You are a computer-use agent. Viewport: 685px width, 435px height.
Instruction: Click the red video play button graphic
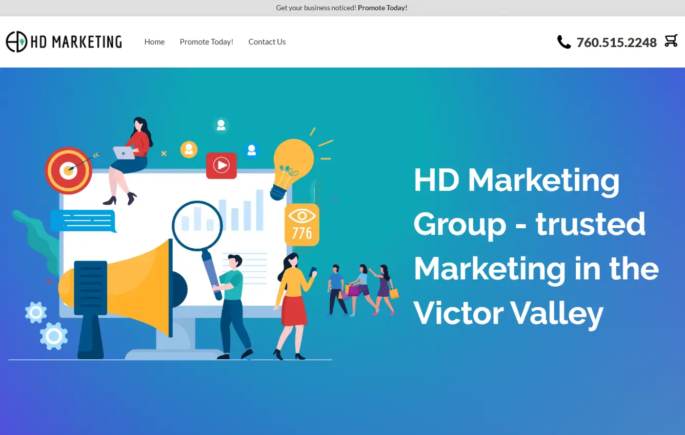click(x=221, y=165)
